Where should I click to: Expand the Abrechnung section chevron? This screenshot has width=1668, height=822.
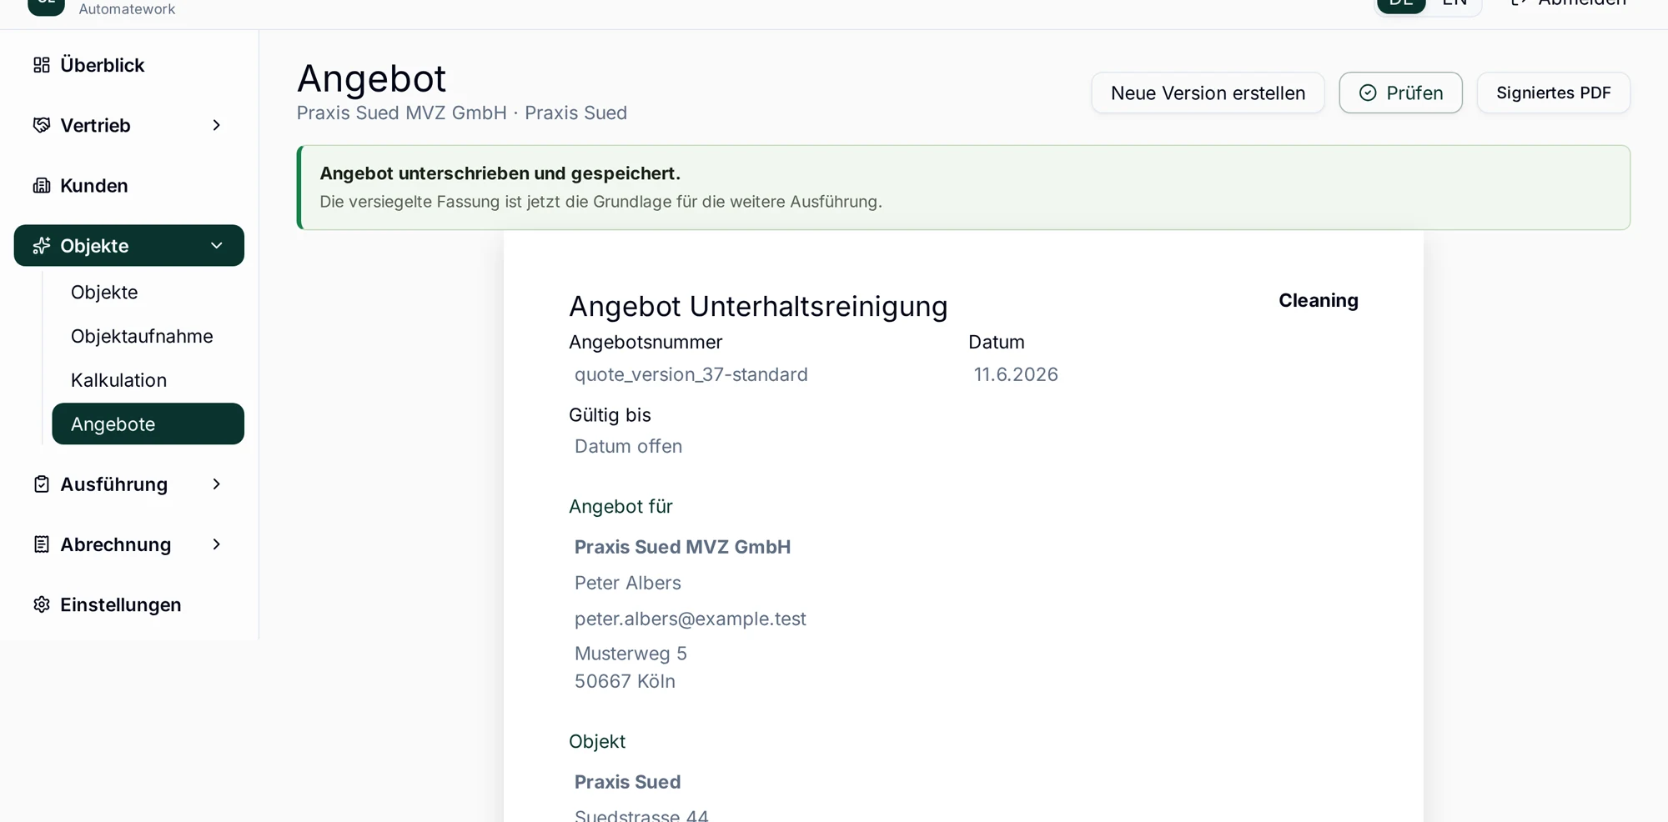click(x=217, y=544)
